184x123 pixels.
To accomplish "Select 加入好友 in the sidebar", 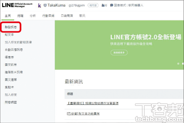I will point(11,95).
